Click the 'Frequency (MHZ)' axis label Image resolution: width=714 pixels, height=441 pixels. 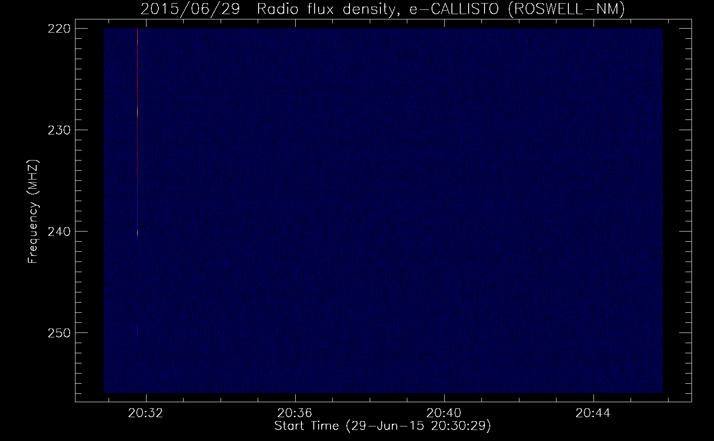(x=33, y=212)
